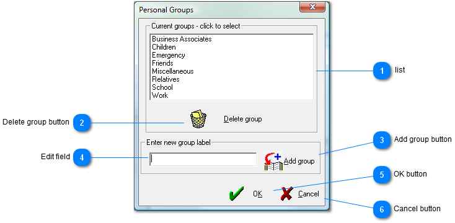Focus the new group label edit field
Viewport: 455px width, 223px height.
pyautogui.click(x=203, y=159)
